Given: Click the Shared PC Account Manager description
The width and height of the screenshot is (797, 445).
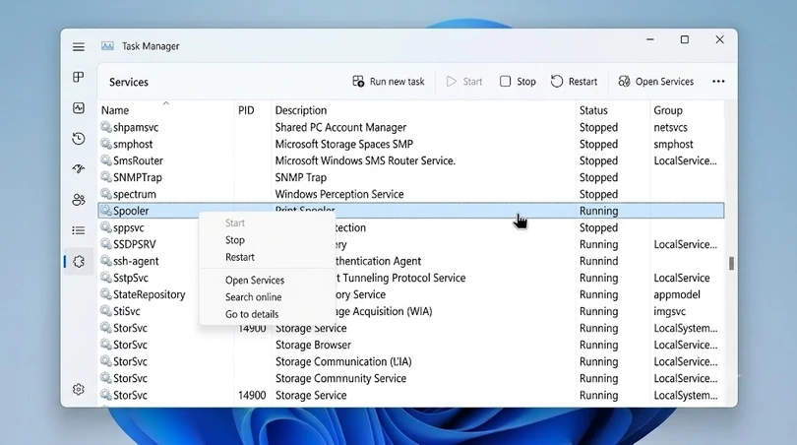Looking at the screenshot, I should (340, 127).
